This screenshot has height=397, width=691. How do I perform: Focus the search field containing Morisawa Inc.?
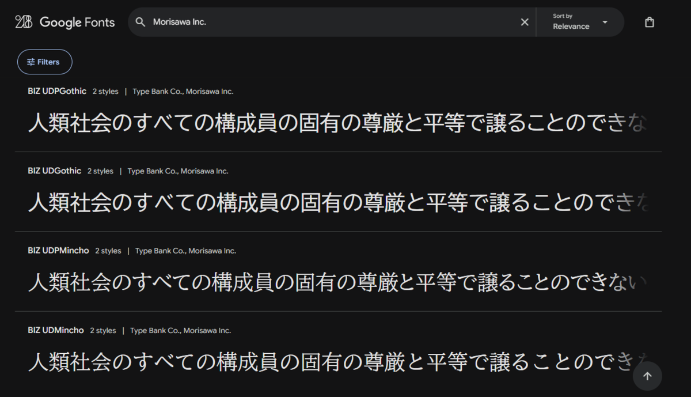(331, 22)
